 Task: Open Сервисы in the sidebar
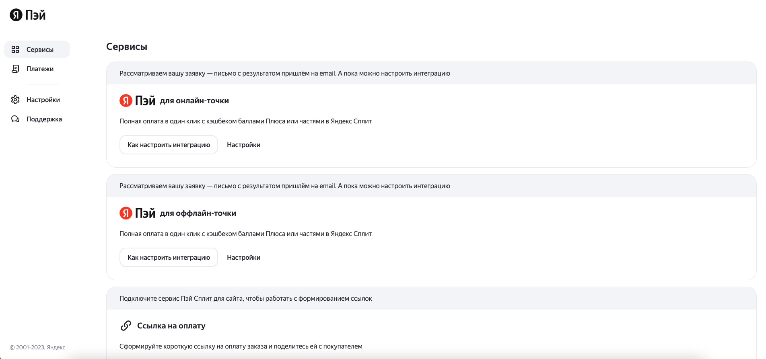tap(40, 49)
